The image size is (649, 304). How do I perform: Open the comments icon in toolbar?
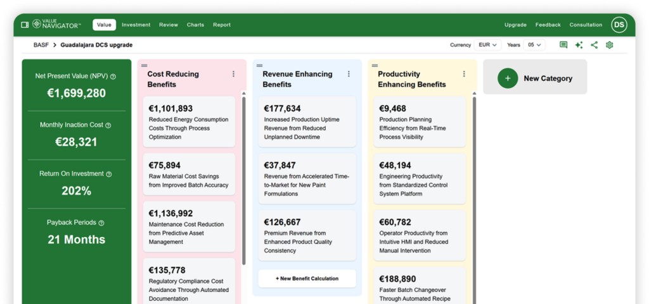point(563,45)
